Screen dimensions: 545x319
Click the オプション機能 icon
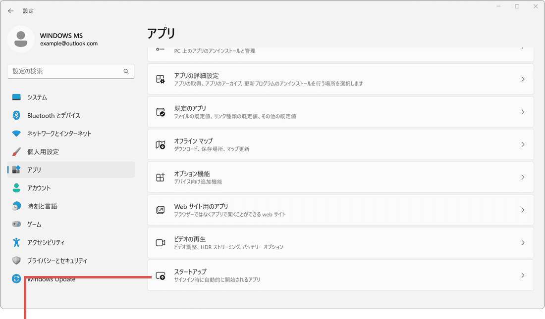(x=161, y=177)
